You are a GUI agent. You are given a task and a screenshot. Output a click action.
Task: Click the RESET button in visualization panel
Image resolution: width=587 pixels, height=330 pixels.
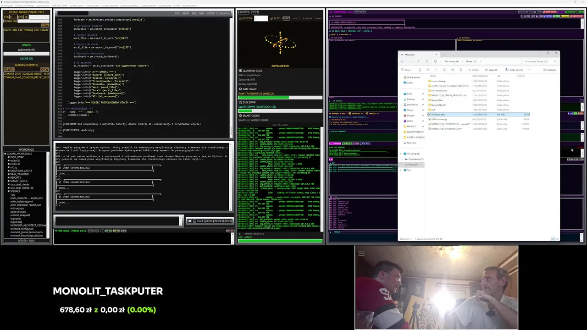coord(286,18)
